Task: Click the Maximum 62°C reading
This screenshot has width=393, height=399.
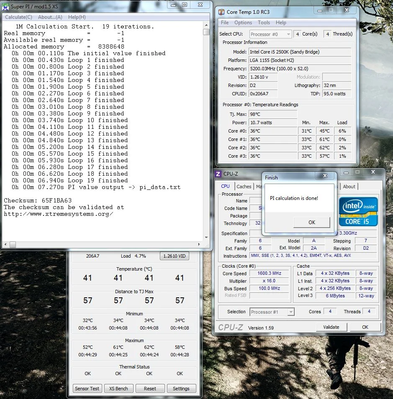Action: click(x=149, y=347)
